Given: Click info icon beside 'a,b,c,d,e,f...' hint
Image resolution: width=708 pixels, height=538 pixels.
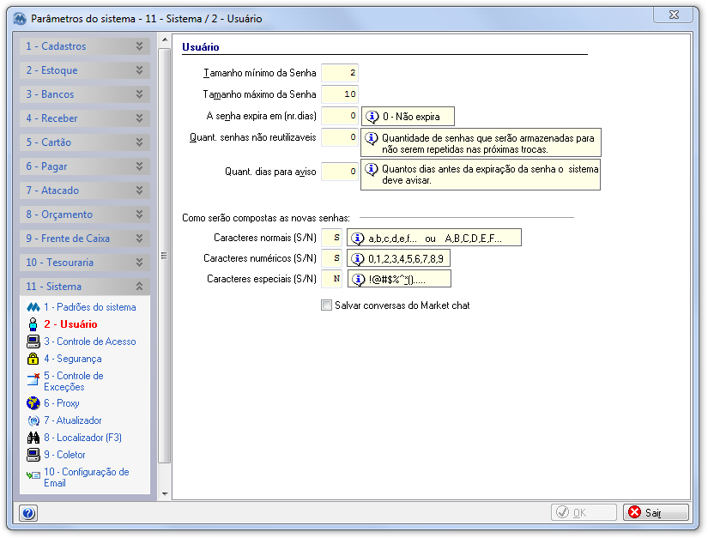Looking at the screenshot, I should click(358, 239).
